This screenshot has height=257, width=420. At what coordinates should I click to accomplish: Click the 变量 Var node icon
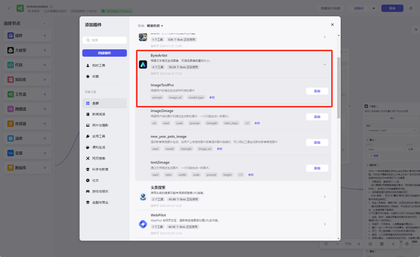point(10,153)
